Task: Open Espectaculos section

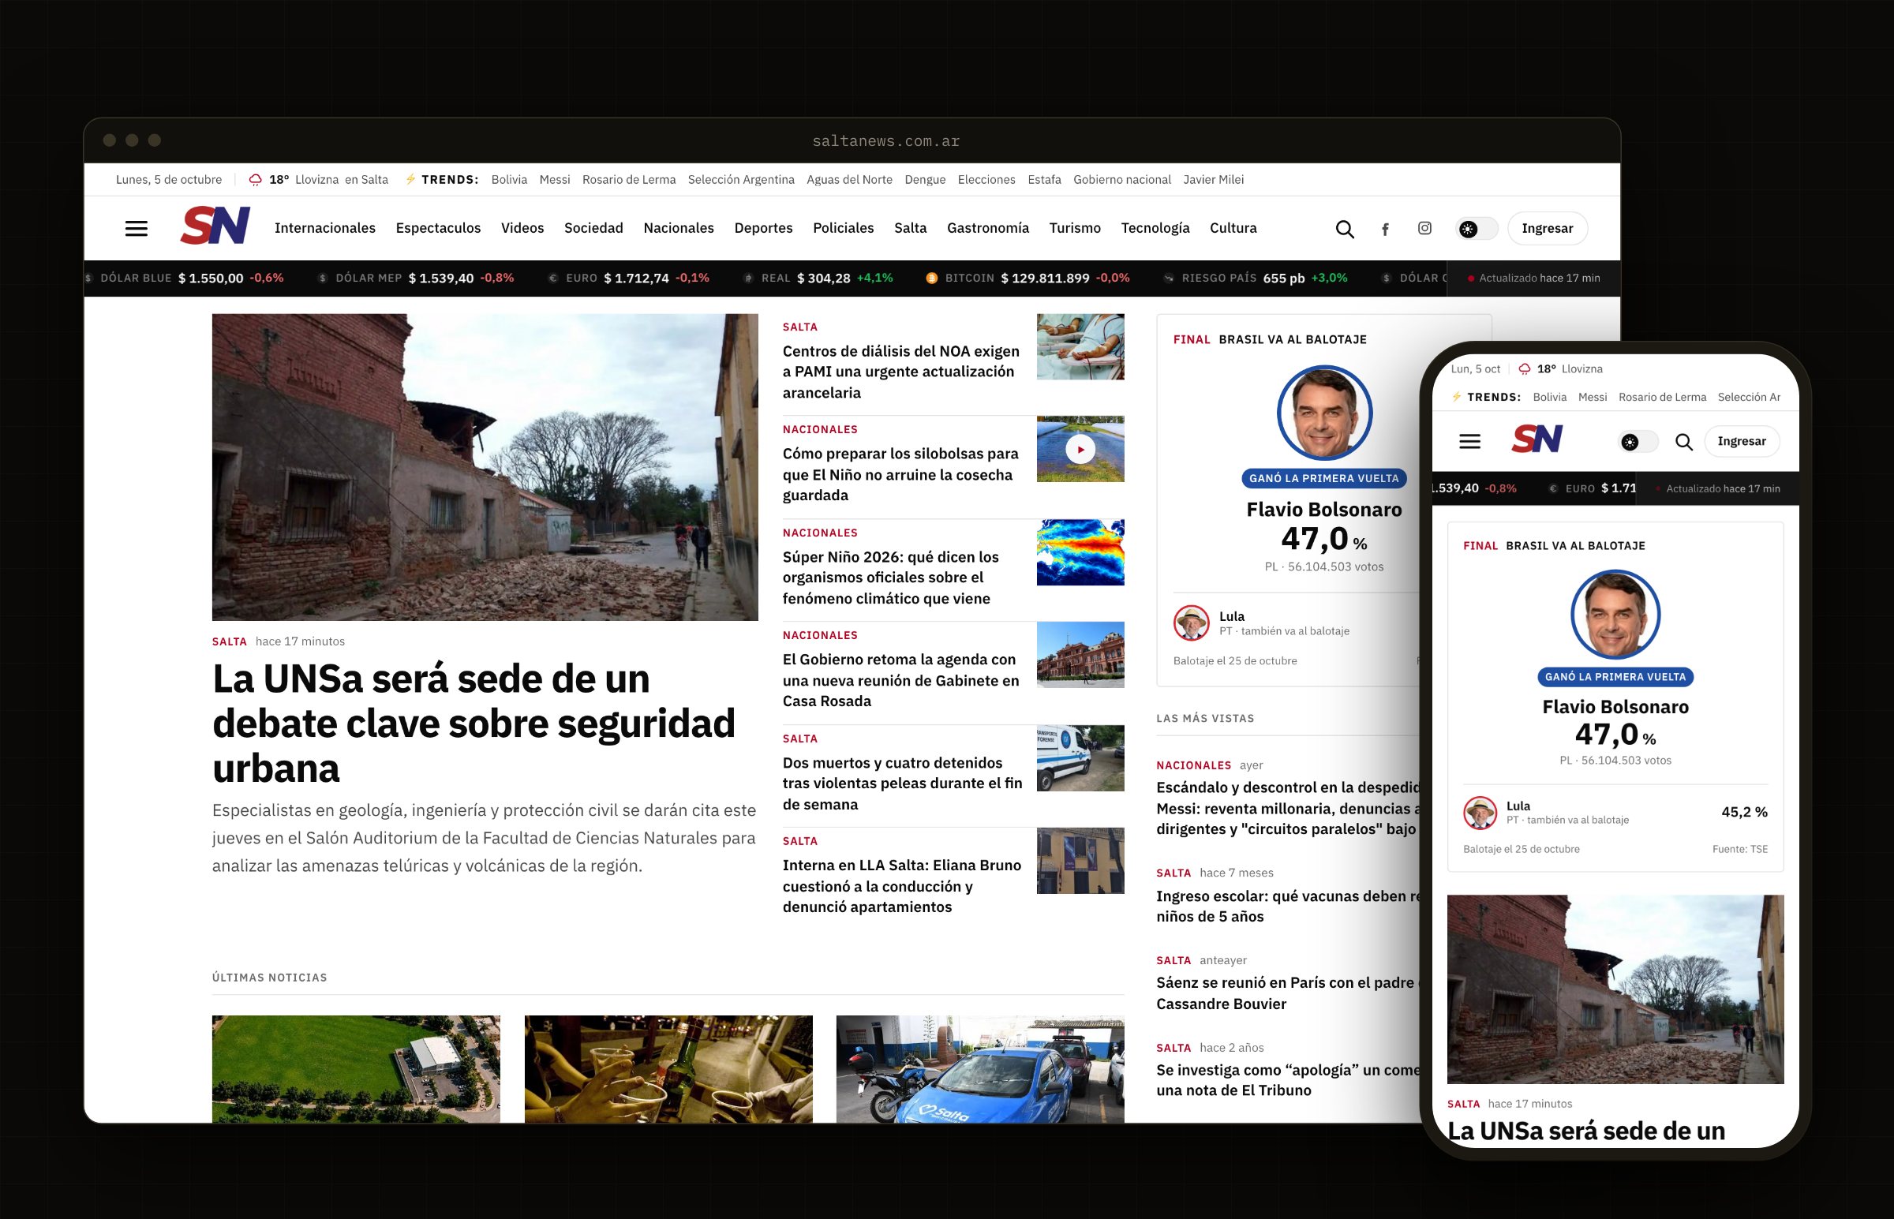Action: (439, 228)
